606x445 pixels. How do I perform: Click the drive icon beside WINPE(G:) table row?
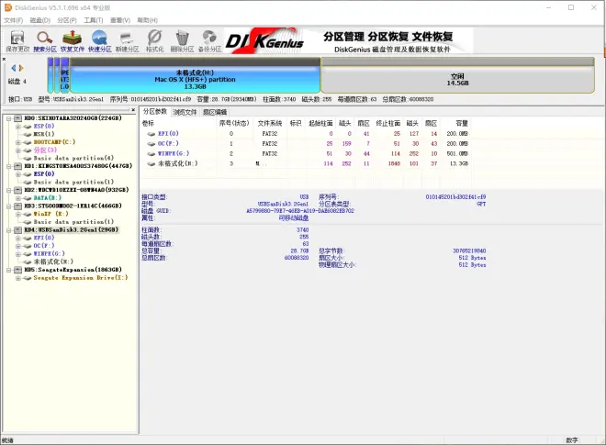(x=151, y=154)
